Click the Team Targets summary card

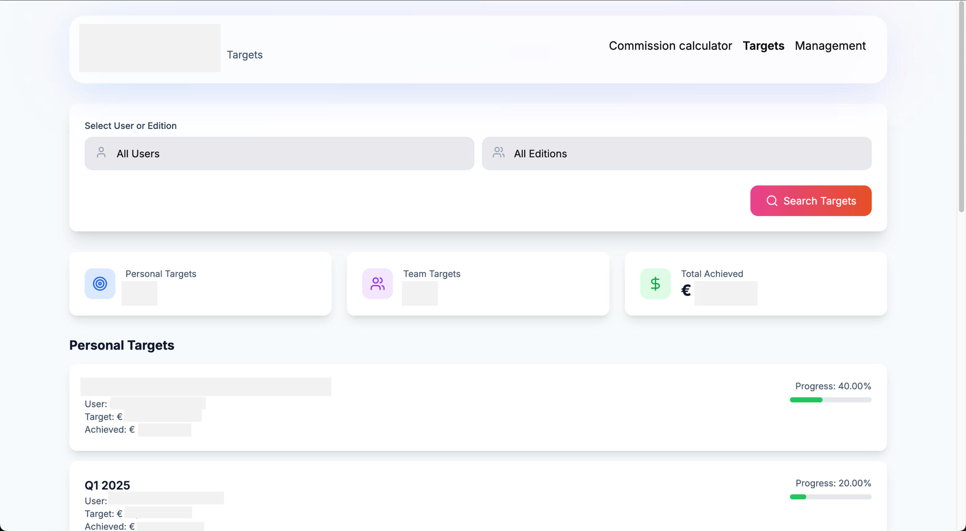[478, 284]
